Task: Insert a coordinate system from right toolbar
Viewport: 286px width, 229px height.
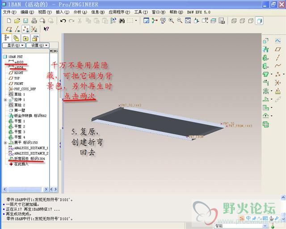Action: (278, 82)
